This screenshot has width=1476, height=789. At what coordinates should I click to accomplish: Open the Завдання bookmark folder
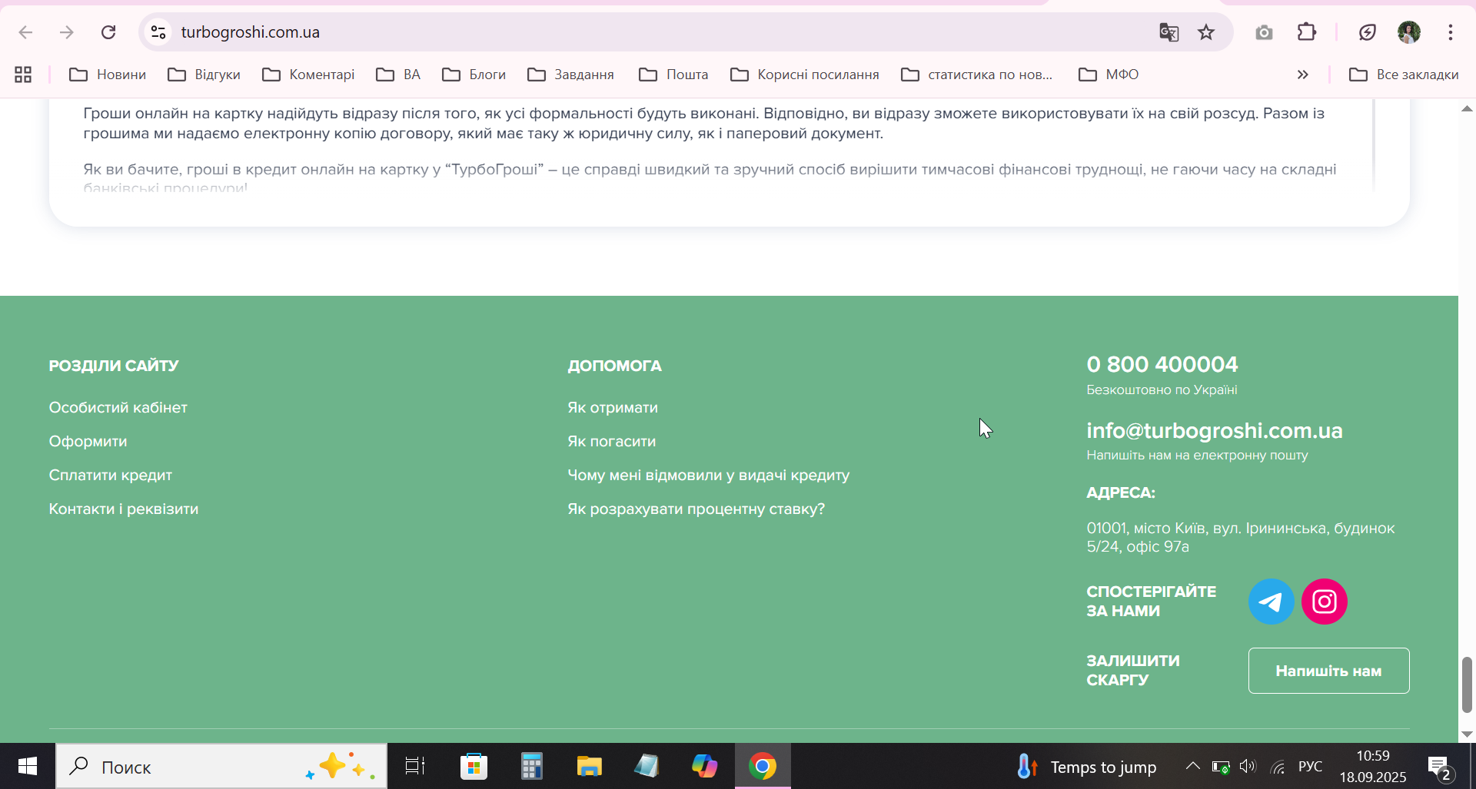pyautogui.click(x=570, y=75)
